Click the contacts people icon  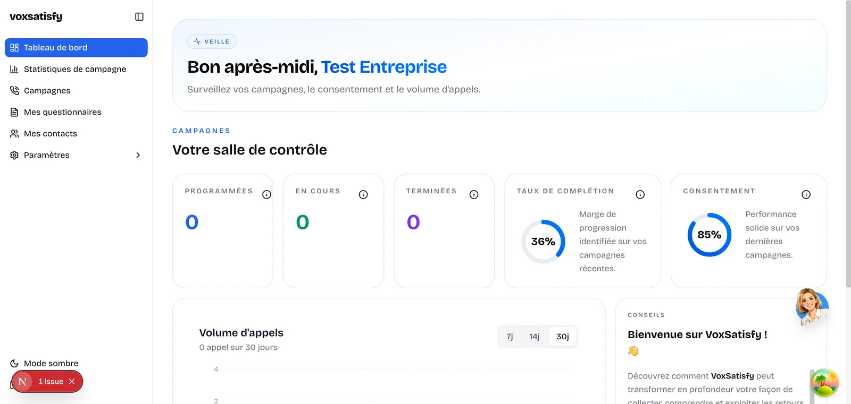(14, 134)
